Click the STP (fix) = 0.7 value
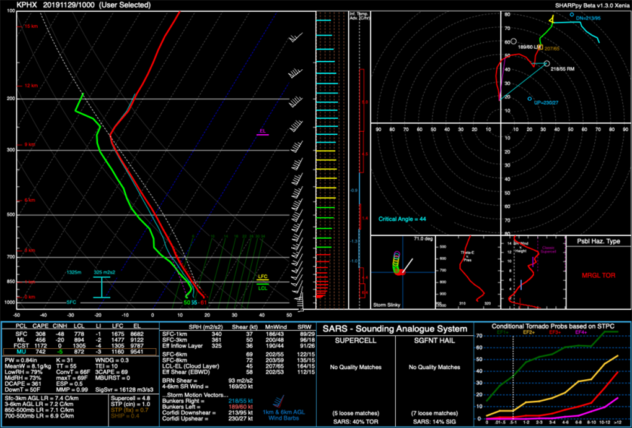Image resolution: width=632 pixels, height=428 pixels. [129, 409]
